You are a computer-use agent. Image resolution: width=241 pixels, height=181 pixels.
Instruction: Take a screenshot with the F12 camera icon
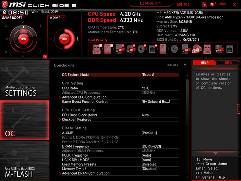180,4
